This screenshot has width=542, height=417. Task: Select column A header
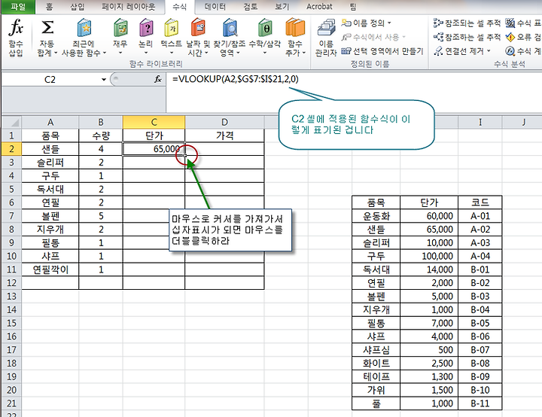[50, 122]
